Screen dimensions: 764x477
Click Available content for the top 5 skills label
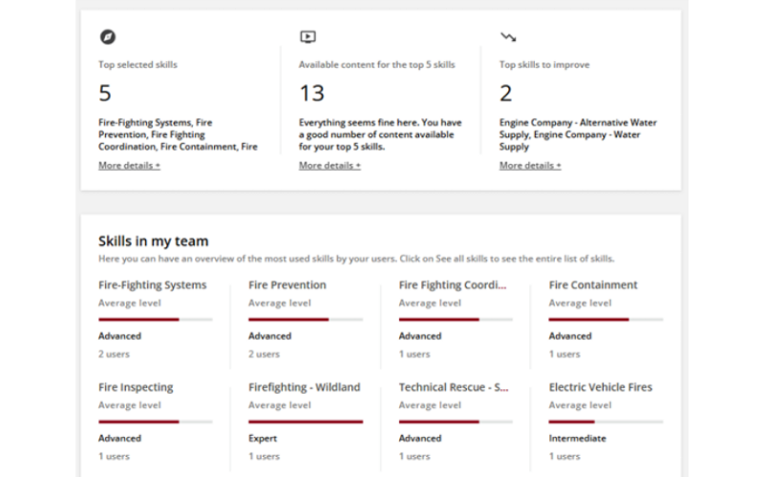click(x=377, y=65)
